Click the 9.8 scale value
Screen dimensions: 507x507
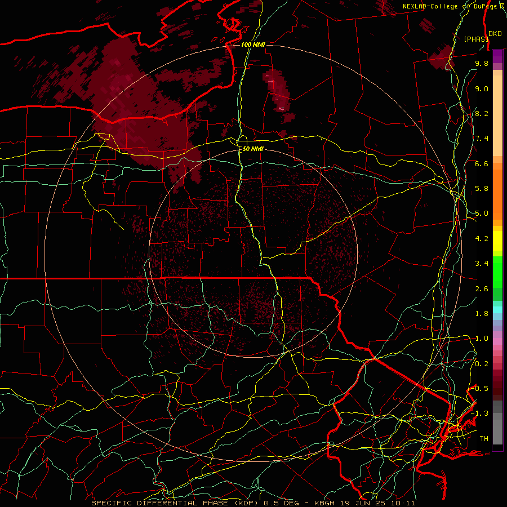[482, 63]
